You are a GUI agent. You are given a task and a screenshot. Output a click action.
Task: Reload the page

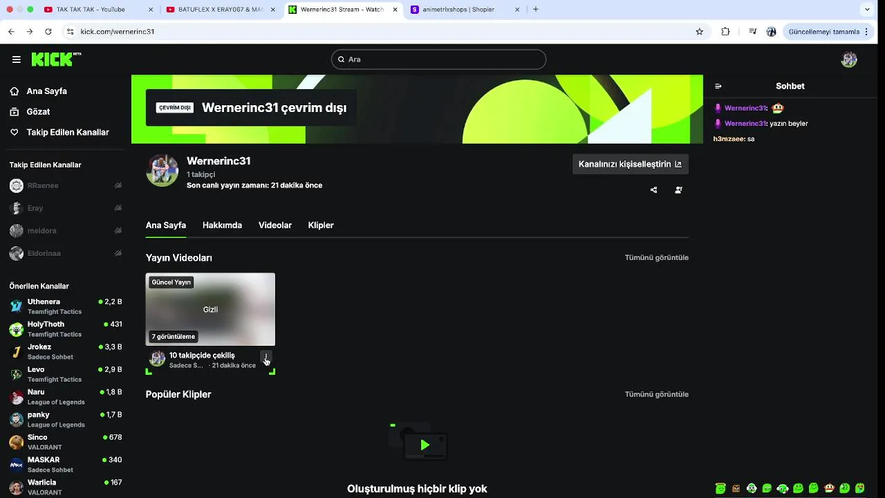tap(48, 31)
